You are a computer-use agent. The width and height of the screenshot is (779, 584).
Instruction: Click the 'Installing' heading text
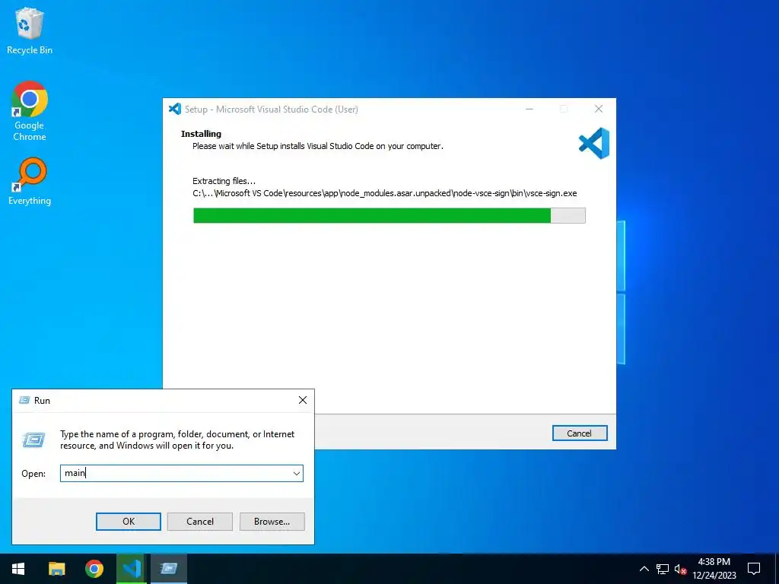pos(201,134)
